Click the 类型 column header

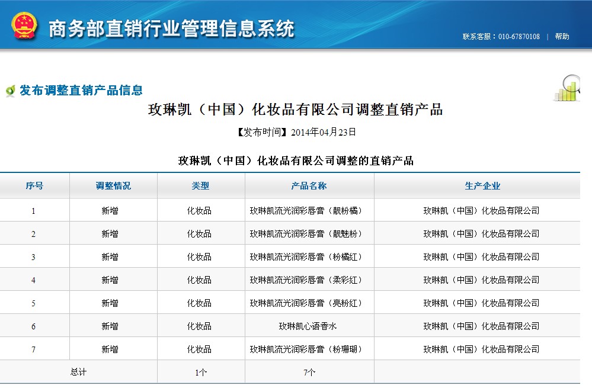click(x=200, y=186)
